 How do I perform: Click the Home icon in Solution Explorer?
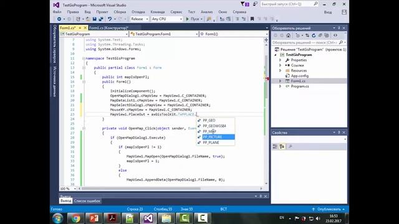288,35
